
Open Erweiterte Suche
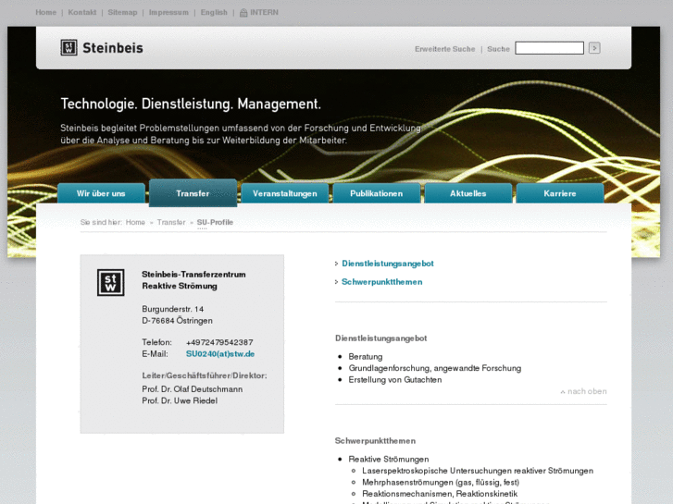(x=444, y=49)
